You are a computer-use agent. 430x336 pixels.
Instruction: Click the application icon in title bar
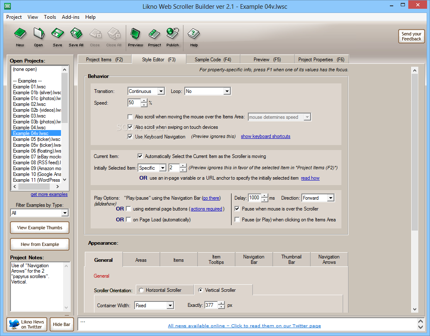tap(8, 6)
